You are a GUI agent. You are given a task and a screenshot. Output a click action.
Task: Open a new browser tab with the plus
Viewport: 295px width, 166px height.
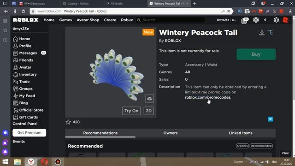[195, 4]
